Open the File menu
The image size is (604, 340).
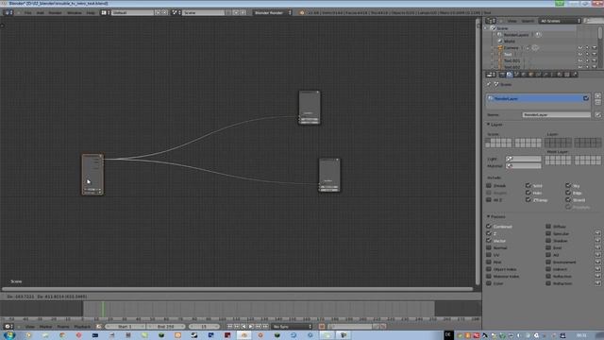27,12
